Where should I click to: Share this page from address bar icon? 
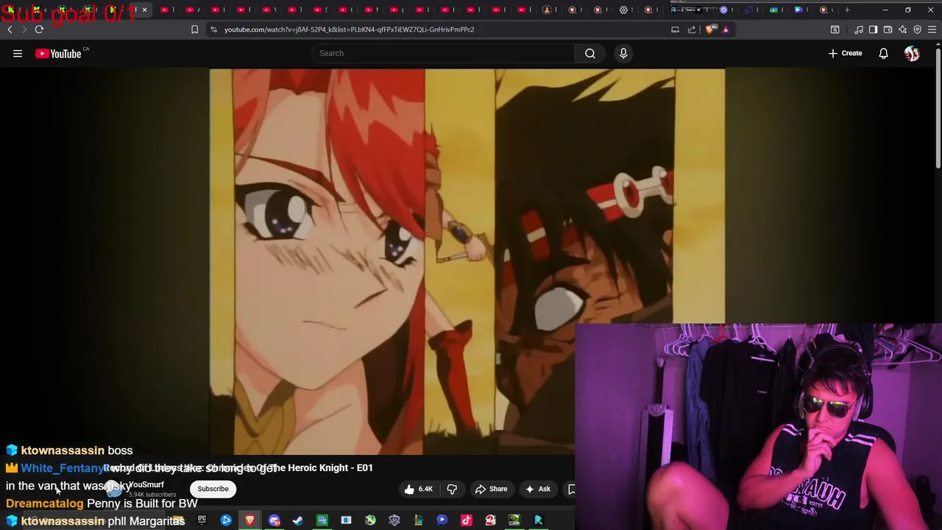pyautogui.click(x=692, y=29)
